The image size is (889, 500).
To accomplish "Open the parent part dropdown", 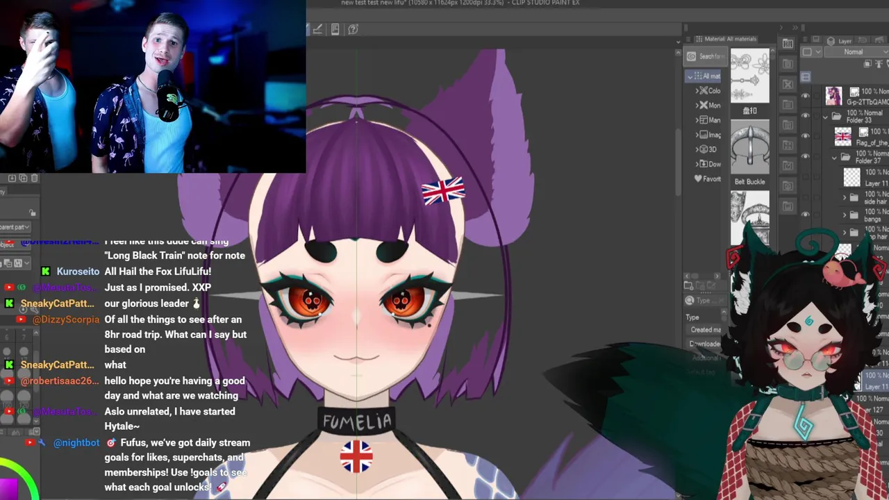I will [x=15, y=227].
